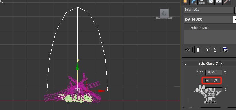This screenshot has height=110, width=236.
Task: Switch to the Modify panel tab
Action: coord(193,1)
